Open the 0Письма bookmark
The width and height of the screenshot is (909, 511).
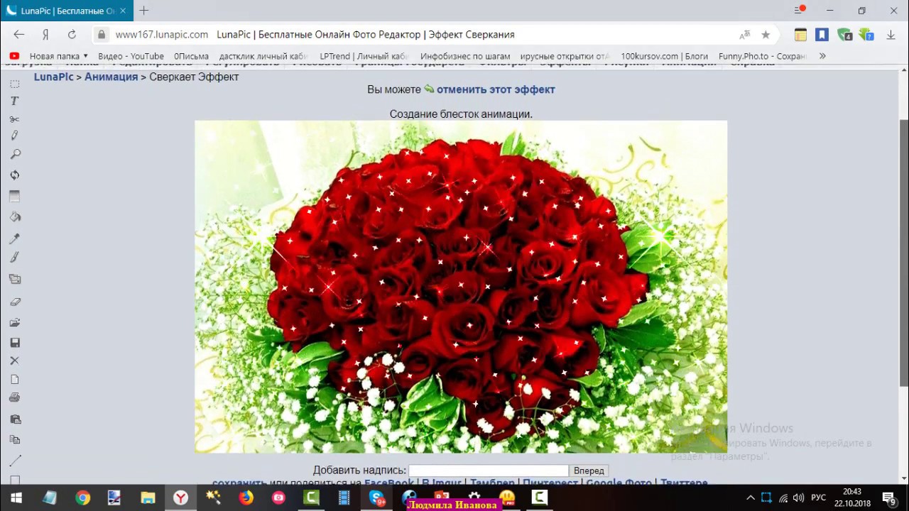[x=192, y=56]
